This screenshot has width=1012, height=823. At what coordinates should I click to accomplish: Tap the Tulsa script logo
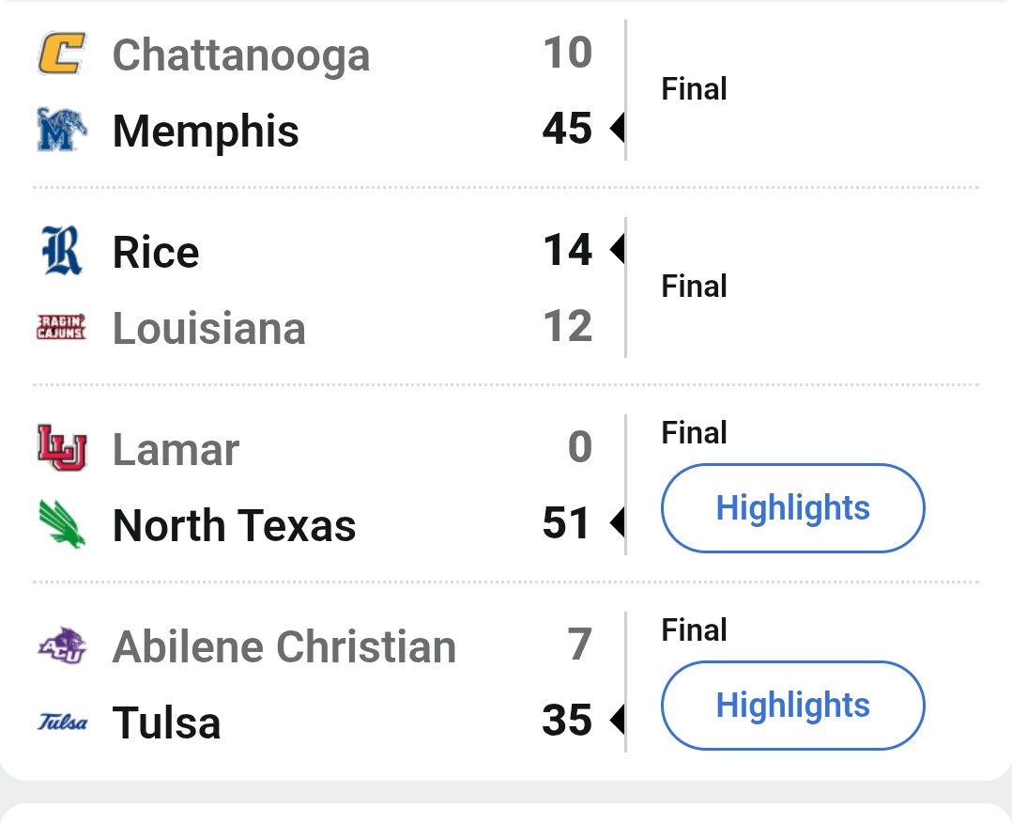pos(62,722)
